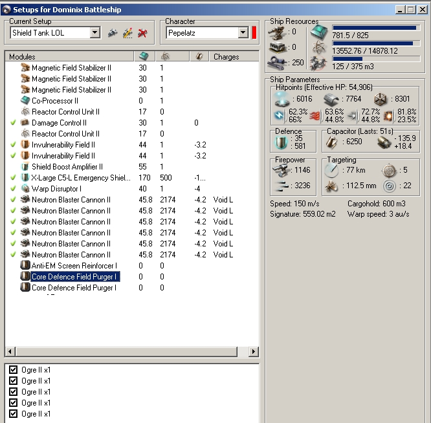Uncheck the fifth Ogre II x1 drone checkbox
This screenshot has width=431, height=423.
13,414
